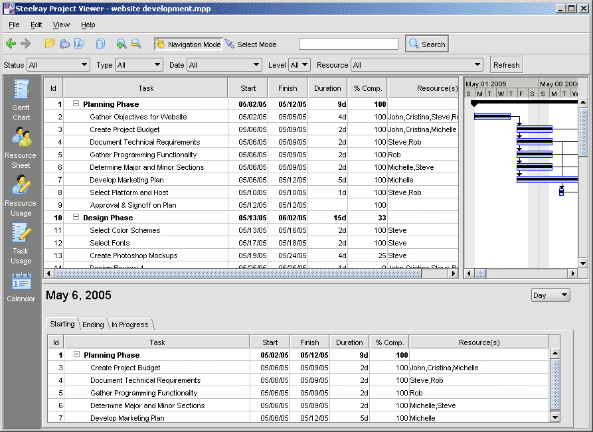Show the Resource Usage view
This screenshot has height=432, width=593.
(x=21, y=195)
